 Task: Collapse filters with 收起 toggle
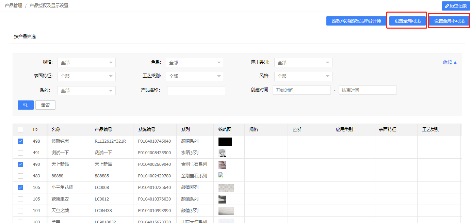tap(450, 62)
